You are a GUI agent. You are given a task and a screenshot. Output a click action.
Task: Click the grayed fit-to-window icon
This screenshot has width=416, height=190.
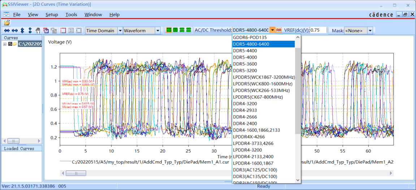click(x=71, y=31)
